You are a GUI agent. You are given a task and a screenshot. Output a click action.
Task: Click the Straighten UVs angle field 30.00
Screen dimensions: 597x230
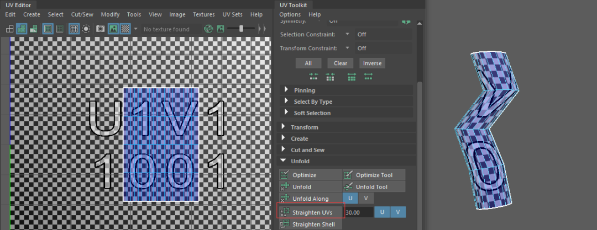pos(359,212)
